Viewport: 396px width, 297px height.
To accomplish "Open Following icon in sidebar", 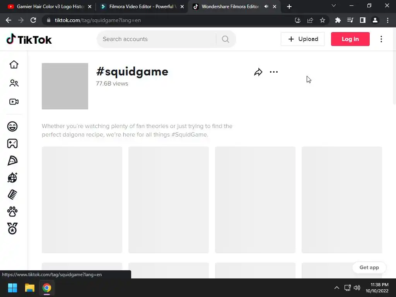I will coord(14,83).
